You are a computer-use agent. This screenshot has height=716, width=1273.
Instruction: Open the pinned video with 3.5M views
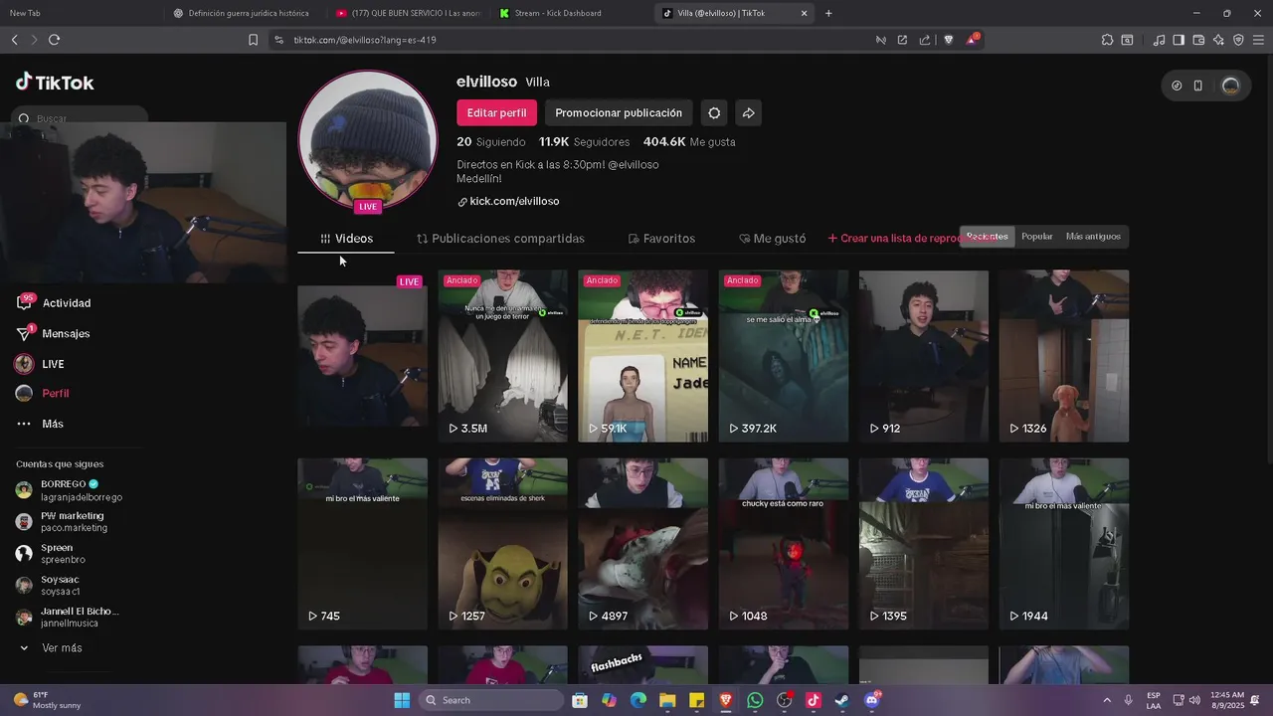coord(503,356)
